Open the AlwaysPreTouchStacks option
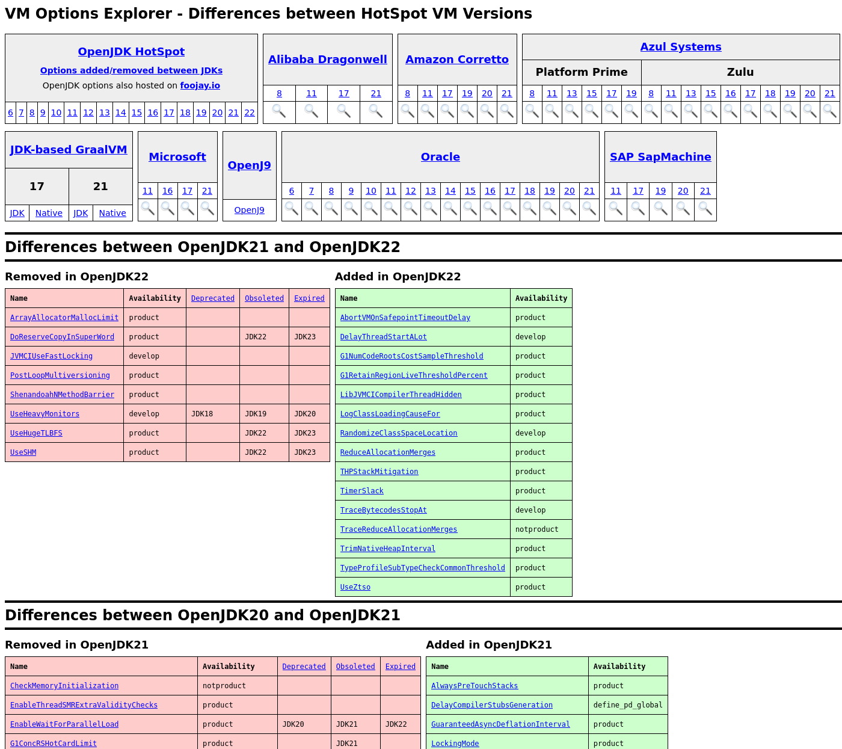This screenshot has height=749, width=842. [x=475, y=686]
